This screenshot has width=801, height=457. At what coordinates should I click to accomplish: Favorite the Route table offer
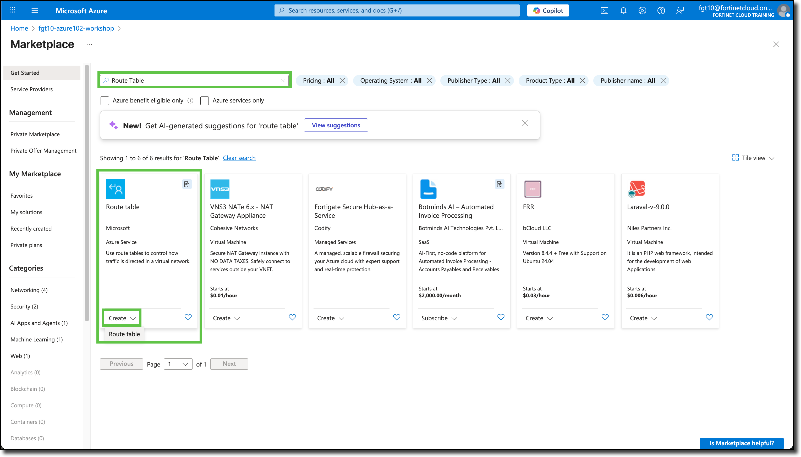pyautogui.click(x=188, y=317)
